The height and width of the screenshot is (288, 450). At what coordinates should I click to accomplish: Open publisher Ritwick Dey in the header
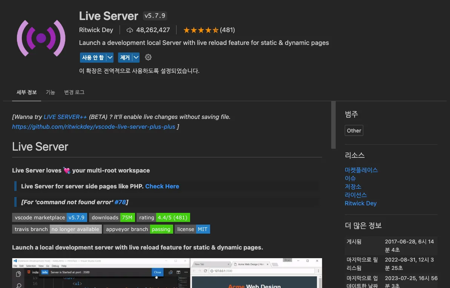pos(96,30)
